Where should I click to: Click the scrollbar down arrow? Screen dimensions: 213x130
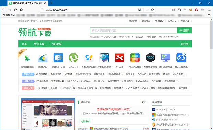pos(211,128)
